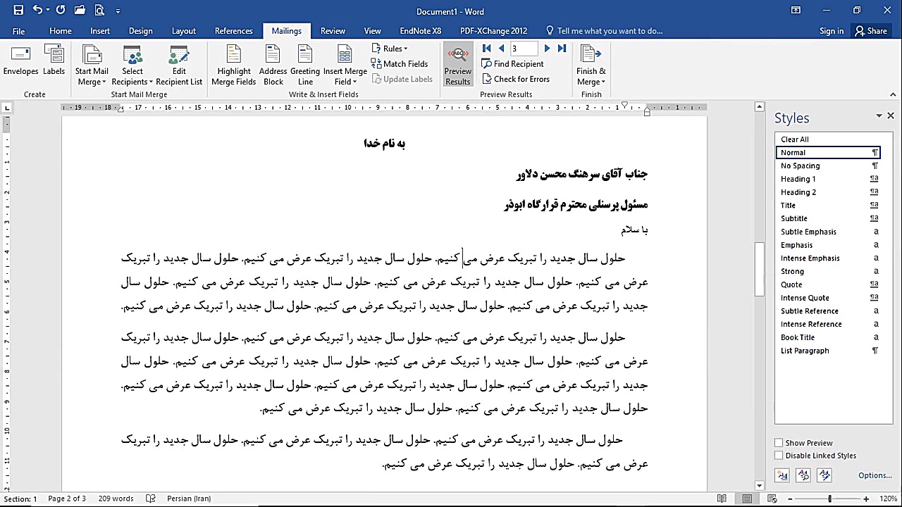
Task: Open the Labels tool
Action: (x=54, y=63)
